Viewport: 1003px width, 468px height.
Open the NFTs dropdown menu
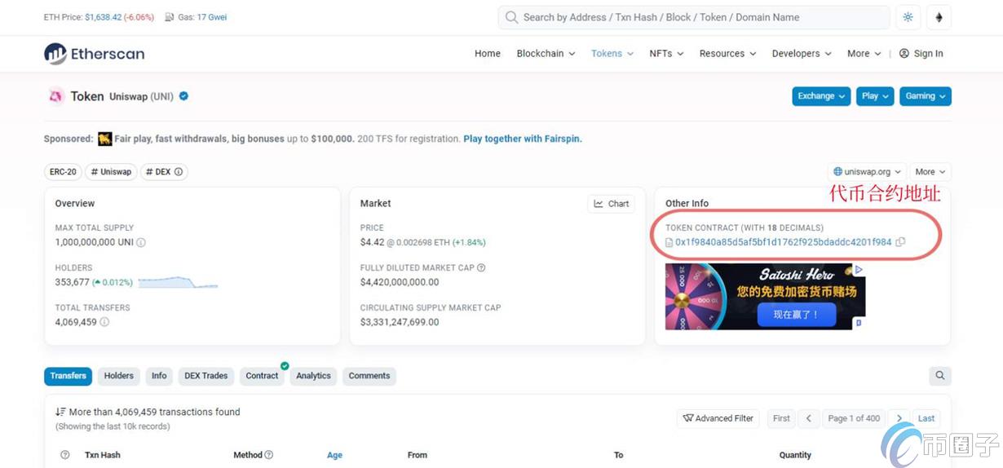click(x=666, y=54)
